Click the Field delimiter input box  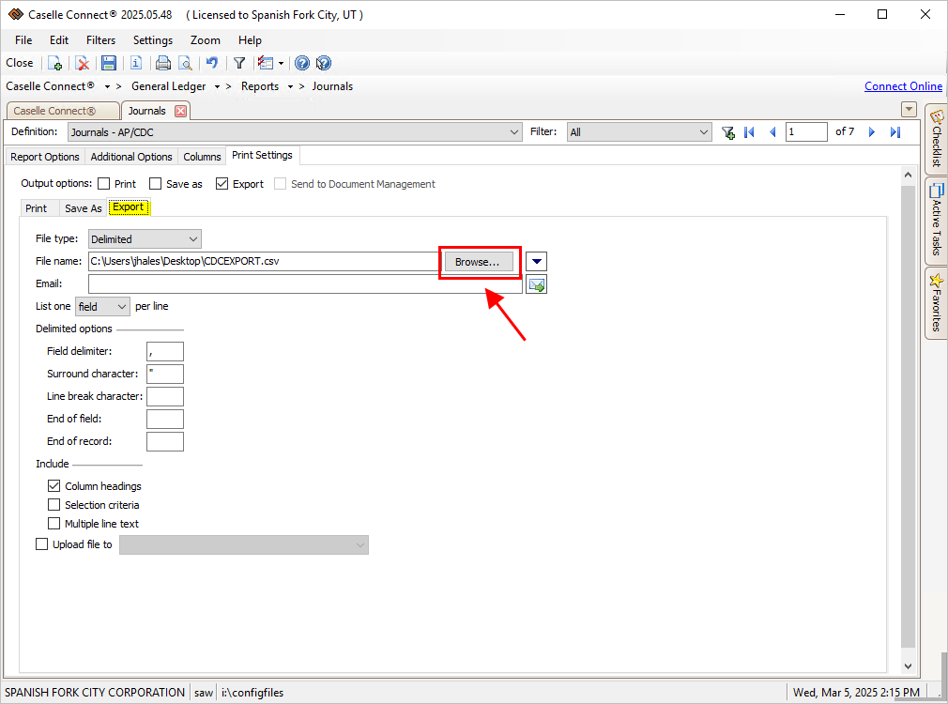tap(165, 351)
